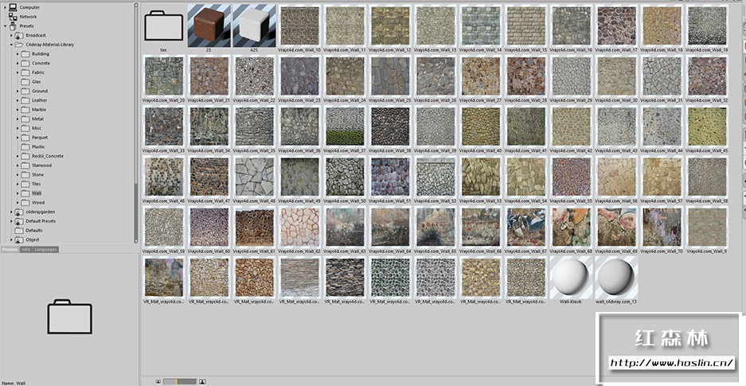Select the Network icon in the tree
The image size is (746, 386).
coord(13,17)
